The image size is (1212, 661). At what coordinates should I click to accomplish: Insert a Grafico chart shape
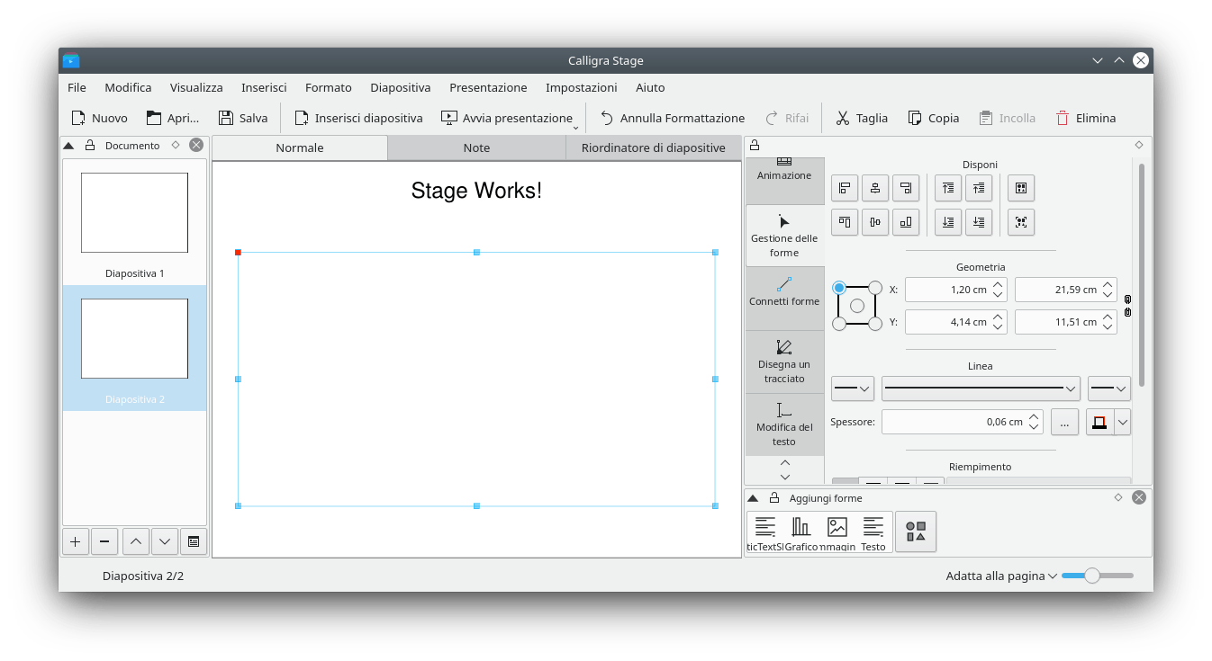coord(800,532)
